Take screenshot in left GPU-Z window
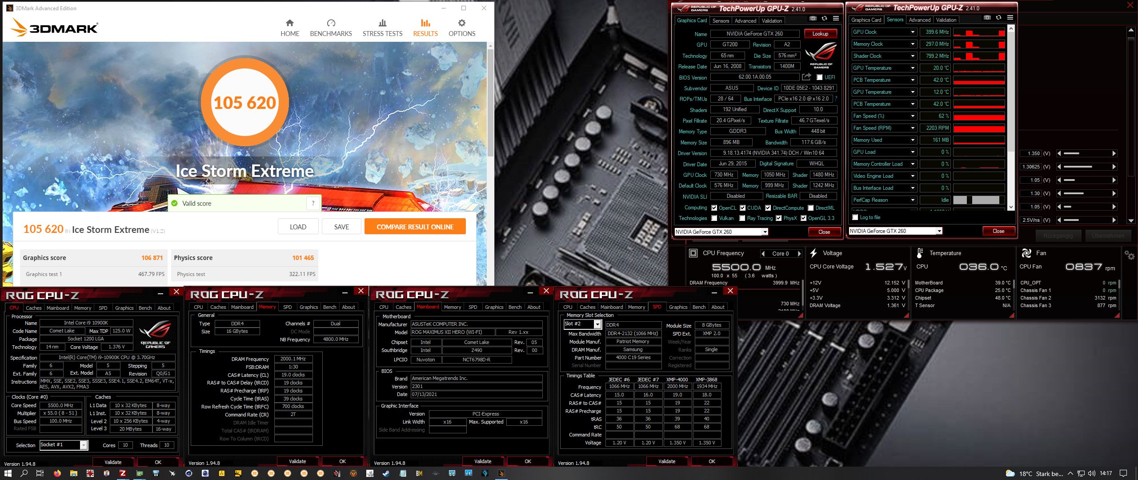Viewport: 1138px width, 480px height. coord(813,19)
